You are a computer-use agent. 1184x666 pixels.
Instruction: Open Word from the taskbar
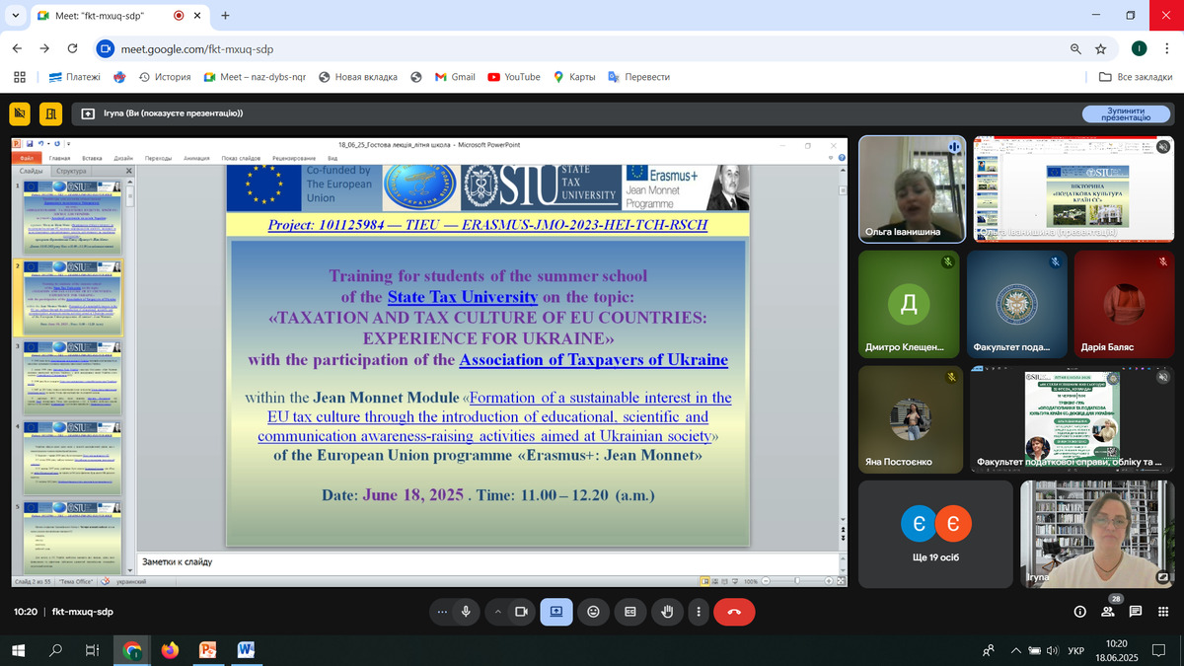(x=246, y=650)
